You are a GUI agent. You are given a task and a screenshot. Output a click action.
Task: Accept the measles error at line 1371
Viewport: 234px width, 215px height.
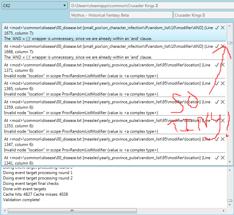(217, 65)
